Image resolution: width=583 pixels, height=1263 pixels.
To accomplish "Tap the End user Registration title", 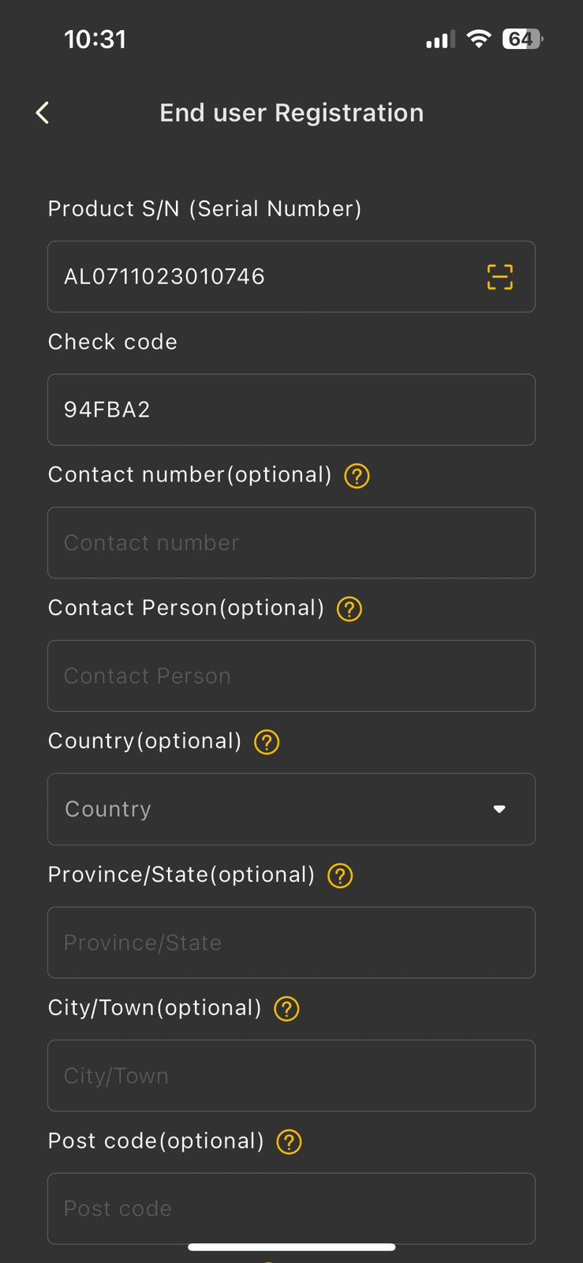I will coord(291,113).
